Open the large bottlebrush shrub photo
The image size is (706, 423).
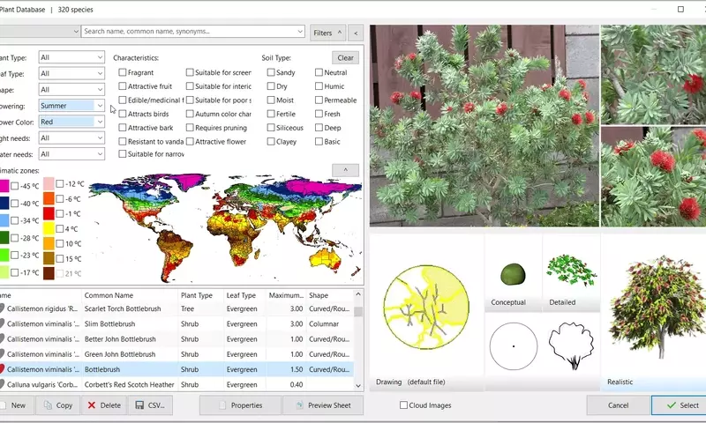click(x=484, y=125)
